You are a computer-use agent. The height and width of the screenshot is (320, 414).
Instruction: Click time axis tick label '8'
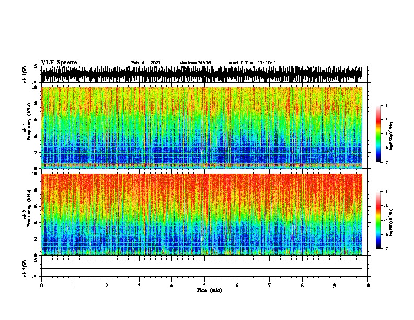[x=302, y=285]
